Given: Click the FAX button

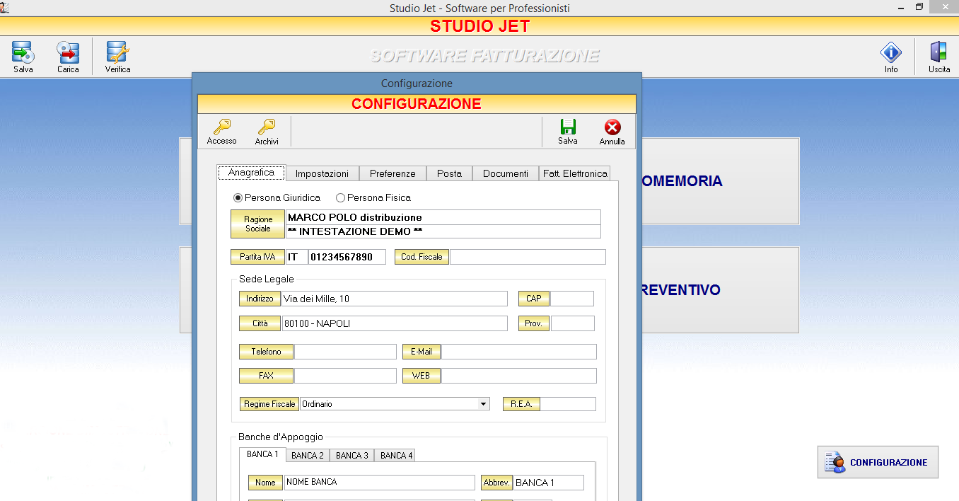Looking at the screenshot, I should 266,376.
